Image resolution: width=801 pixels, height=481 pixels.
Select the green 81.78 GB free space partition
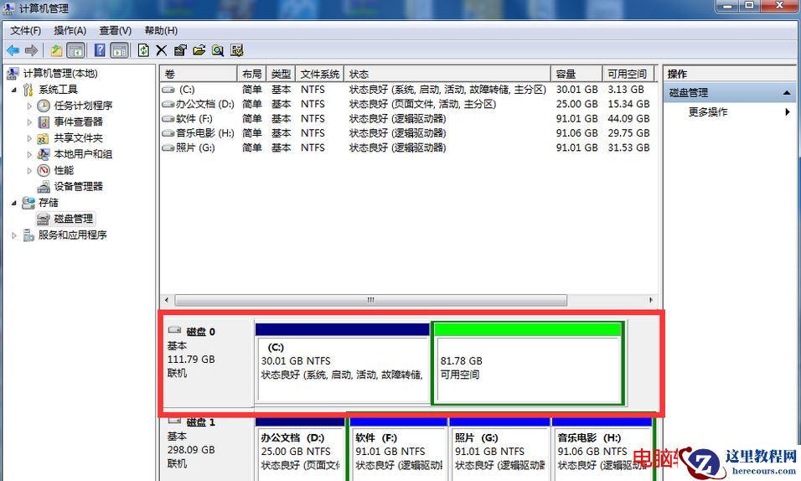click(x=527, y=368)
